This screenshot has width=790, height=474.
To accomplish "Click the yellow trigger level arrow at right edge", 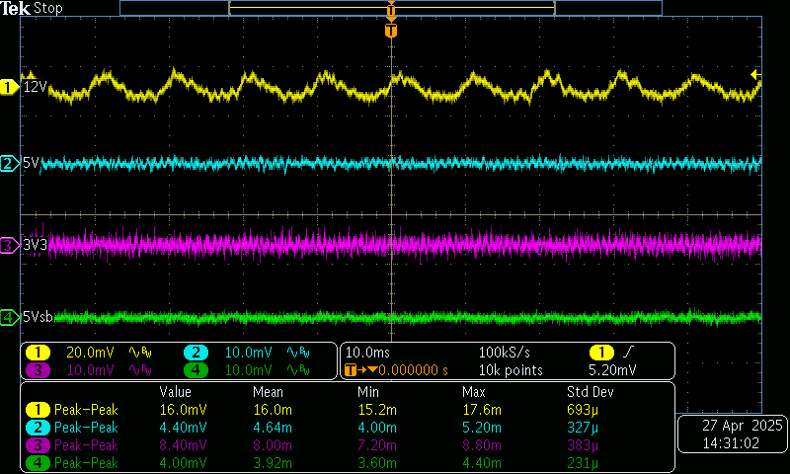I will [755, 74].
